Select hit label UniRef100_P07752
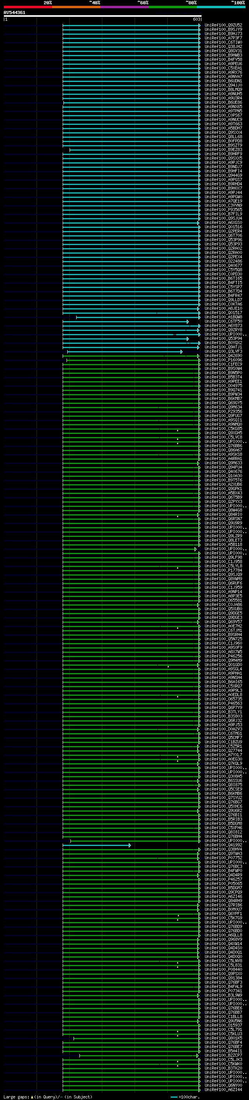This screenshot has height=1100, width=249. (223, 857)
